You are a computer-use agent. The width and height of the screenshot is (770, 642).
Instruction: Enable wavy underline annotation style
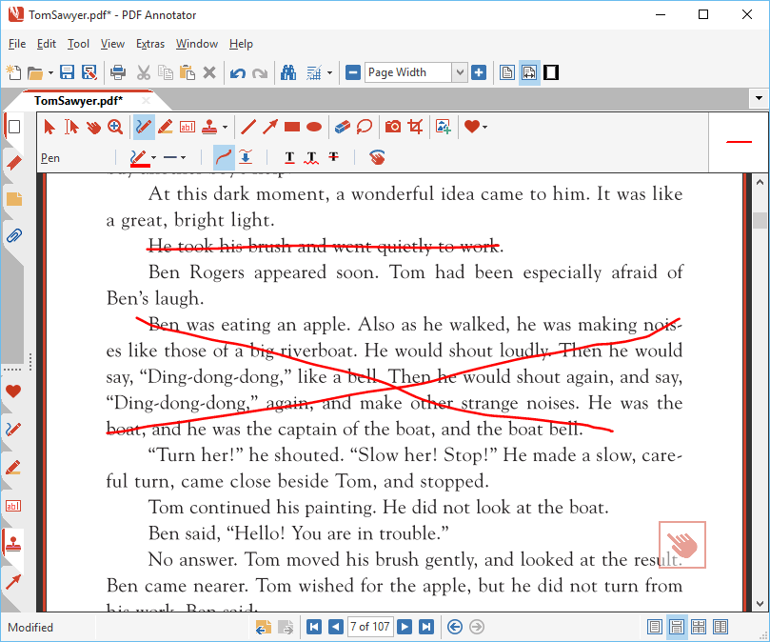311,158
